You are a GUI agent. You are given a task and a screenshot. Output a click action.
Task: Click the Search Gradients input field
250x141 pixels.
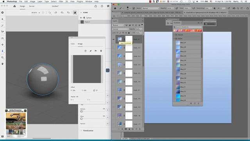(189, 27)
